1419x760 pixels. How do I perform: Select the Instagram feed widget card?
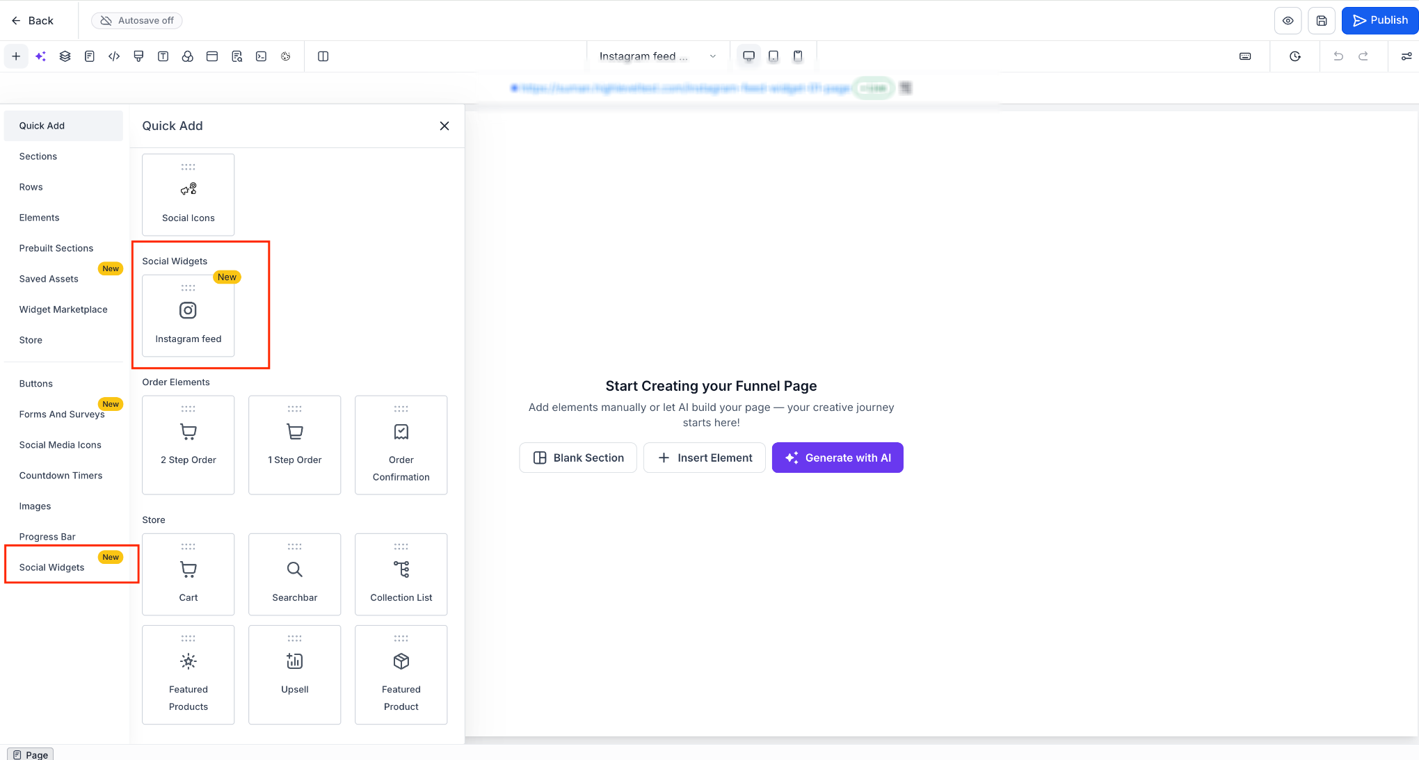pos(189,316)
